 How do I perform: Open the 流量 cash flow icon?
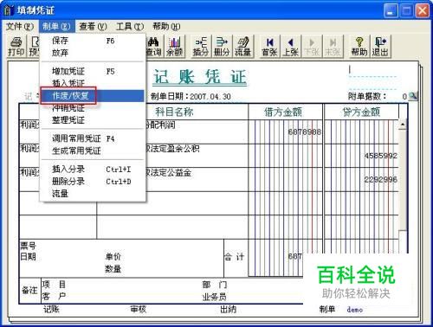242,47
